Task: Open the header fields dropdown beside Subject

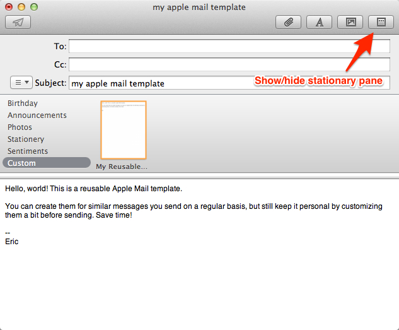Action: click(21, 83)
